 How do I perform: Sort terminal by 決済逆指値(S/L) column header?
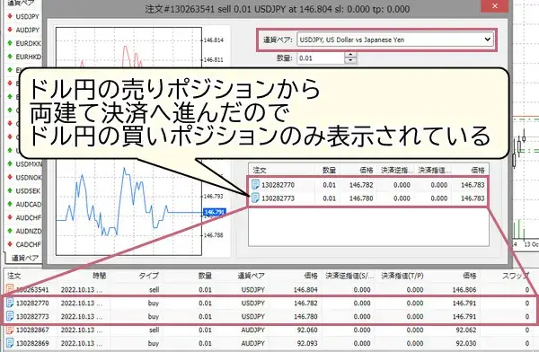349,276
